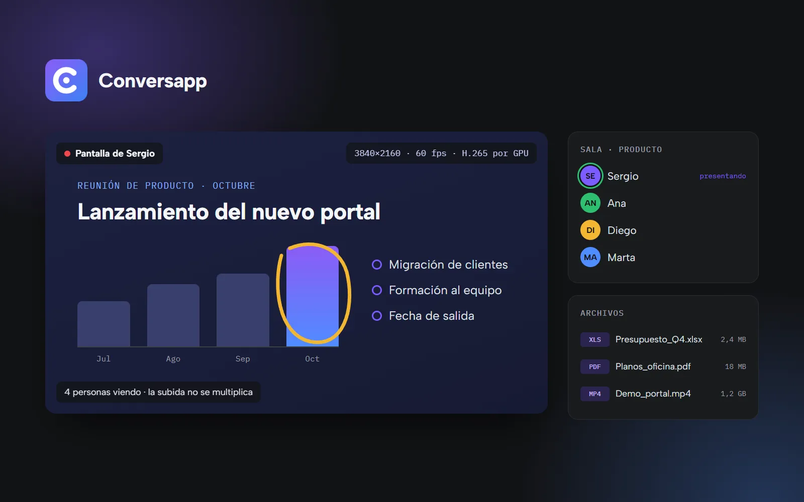Click Marta's MA avatar
Viewport: 804px width, 502px height.
590,257
